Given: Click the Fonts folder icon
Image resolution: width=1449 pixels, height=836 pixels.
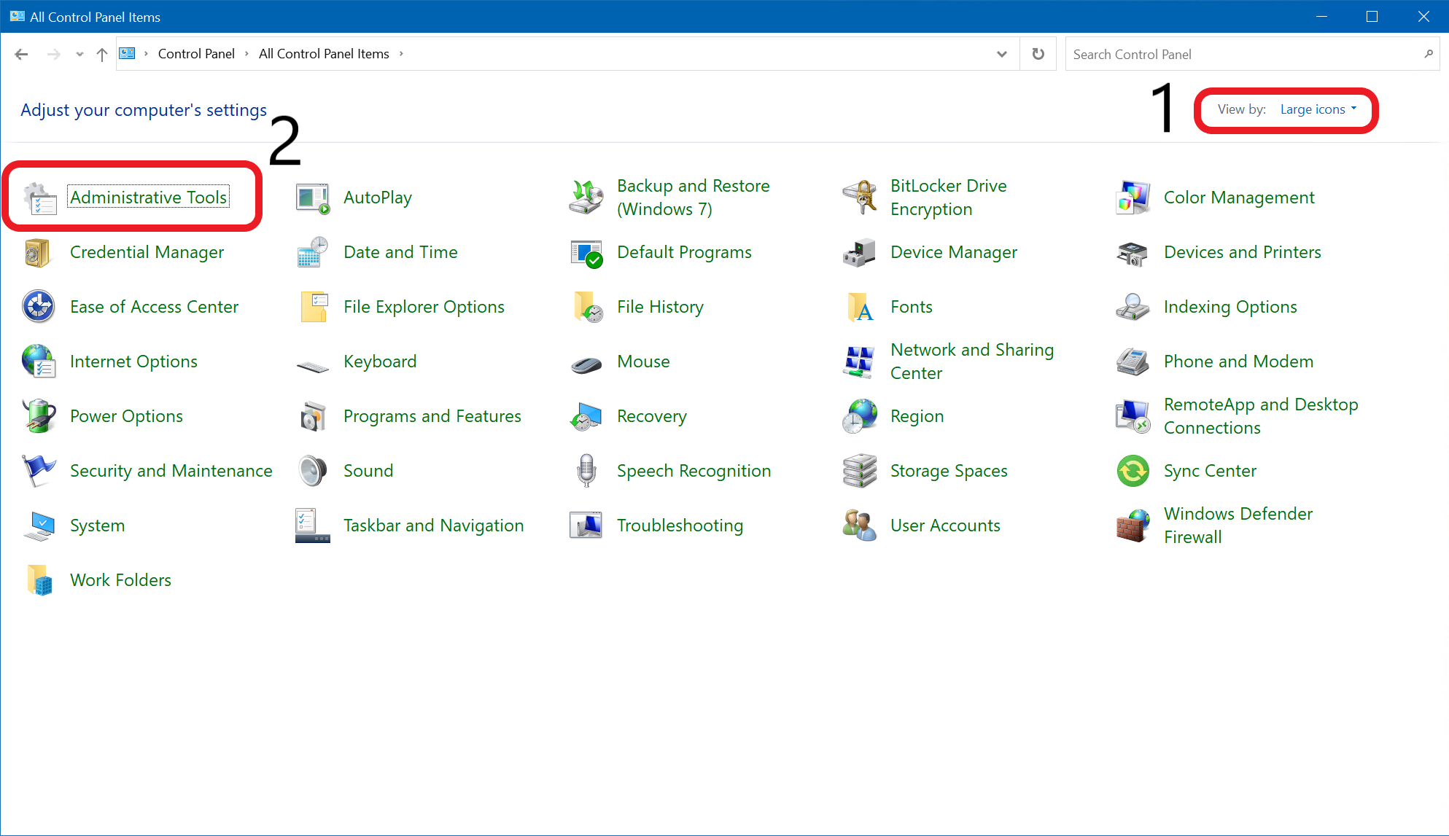Looking at the screenshot, I should [x=860, y=308].
